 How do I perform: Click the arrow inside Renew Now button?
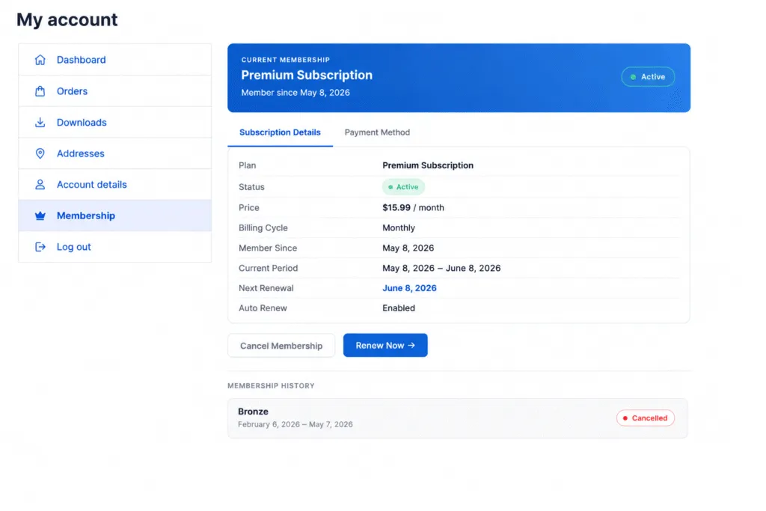[x=411, y=346]
